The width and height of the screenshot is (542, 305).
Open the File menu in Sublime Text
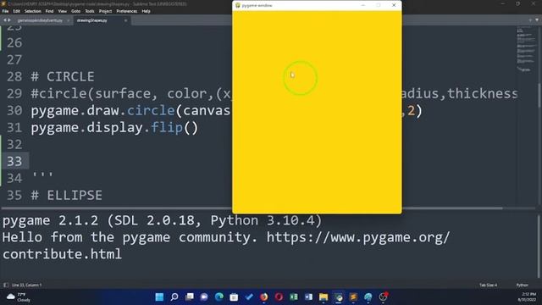click(5, 11)
